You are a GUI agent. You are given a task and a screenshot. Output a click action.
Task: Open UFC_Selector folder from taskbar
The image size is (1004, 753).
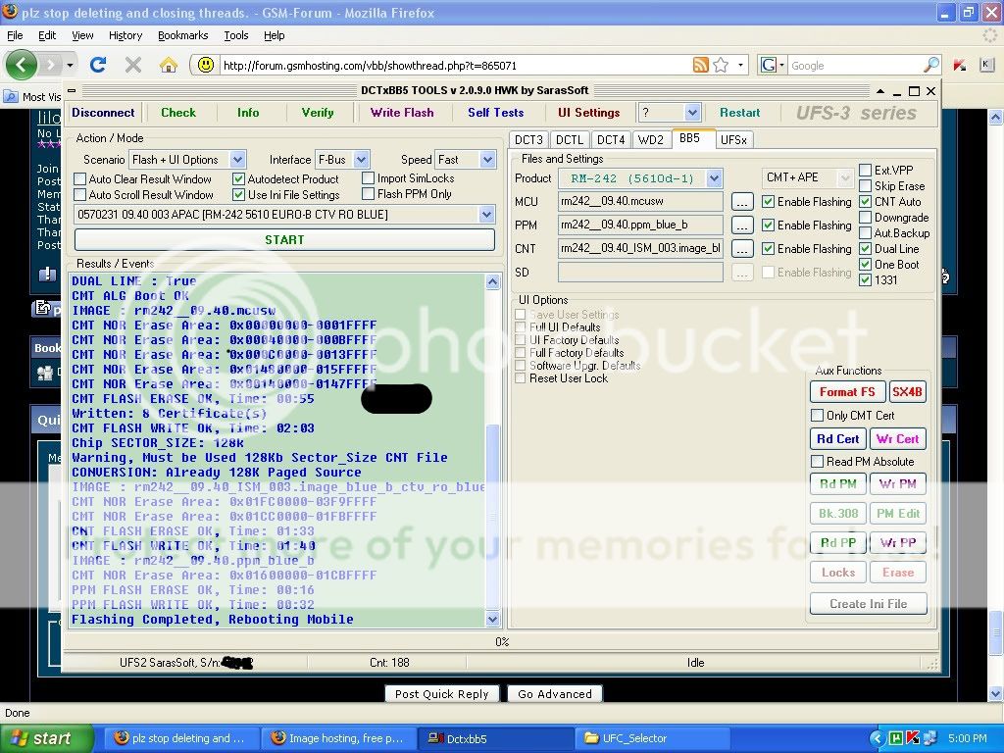(653, 738)
